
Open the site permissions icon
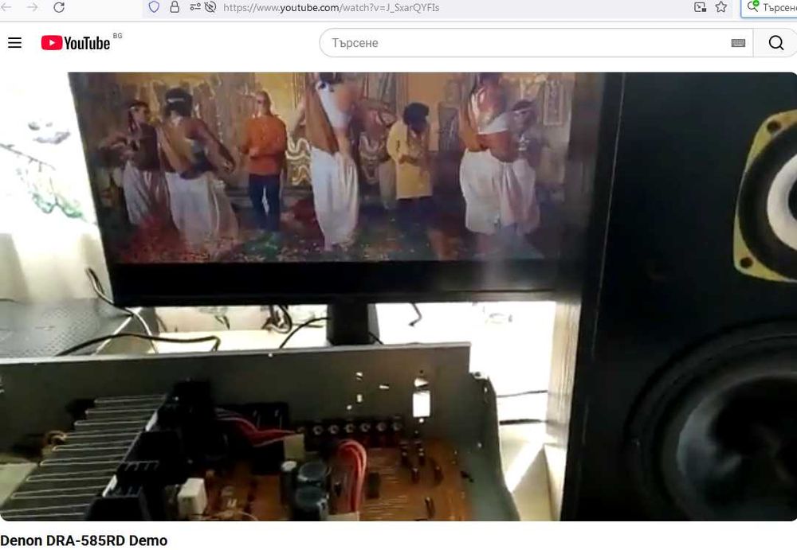(x=195, y=7)
